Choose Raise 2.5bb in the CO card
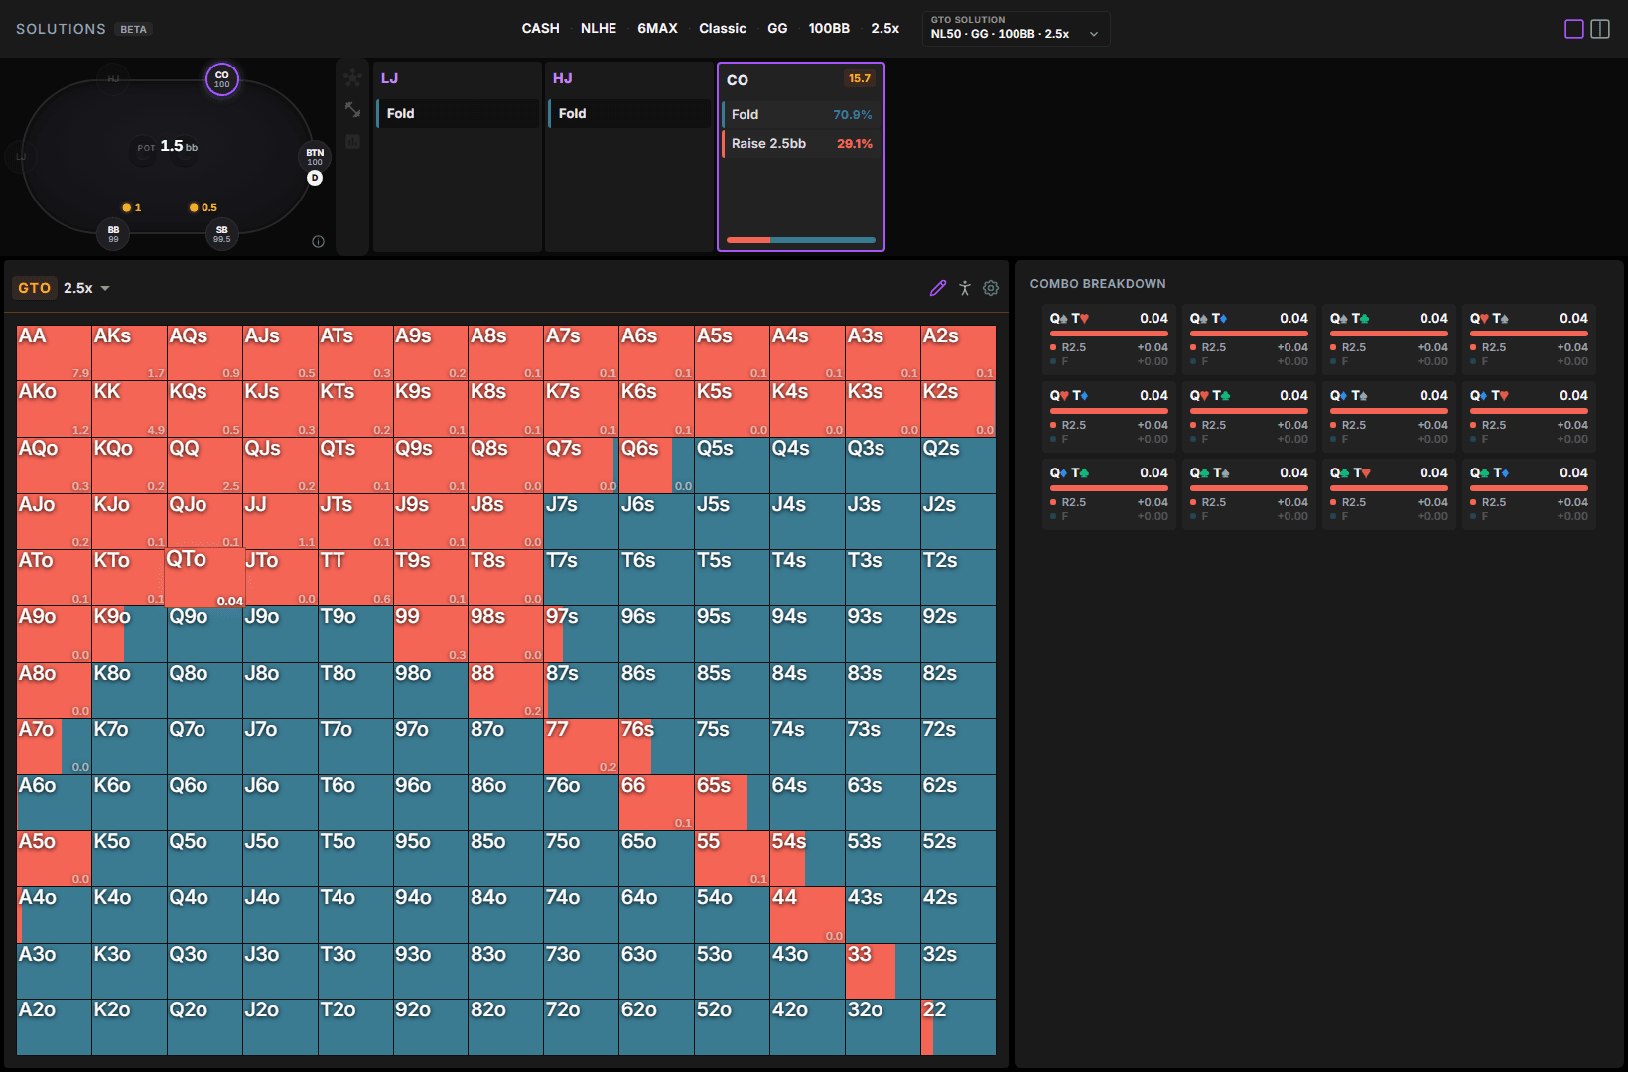 [x=801, y=143]
